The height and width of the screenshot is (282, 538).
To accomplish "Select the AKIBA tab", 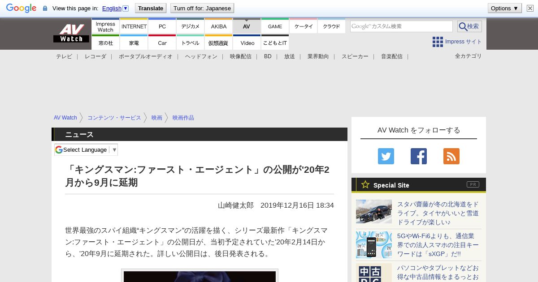I will pos(218,26).
